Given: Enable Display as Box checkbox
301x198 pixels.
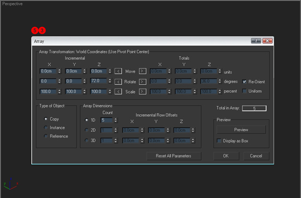Looking at the screenshot, I should click(x=219, y=141).
